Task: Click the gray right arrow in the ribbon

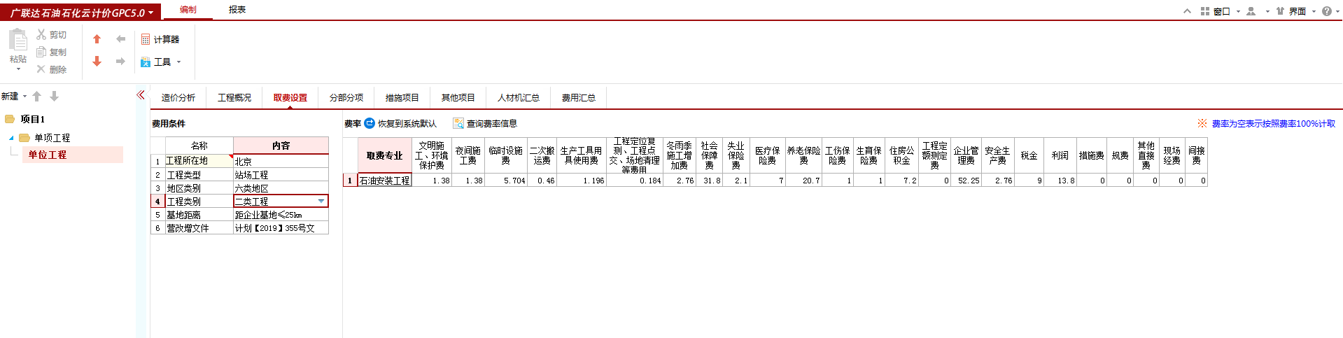Action: click(x=120, y=62)
